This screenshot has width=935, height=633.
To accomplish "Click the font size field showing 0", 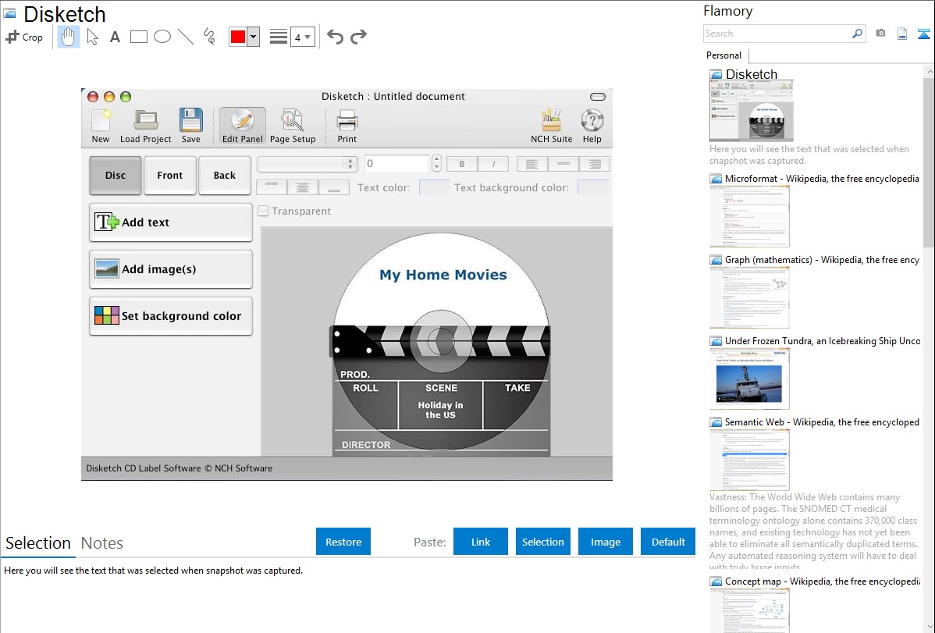I will [x=396, y=163].
